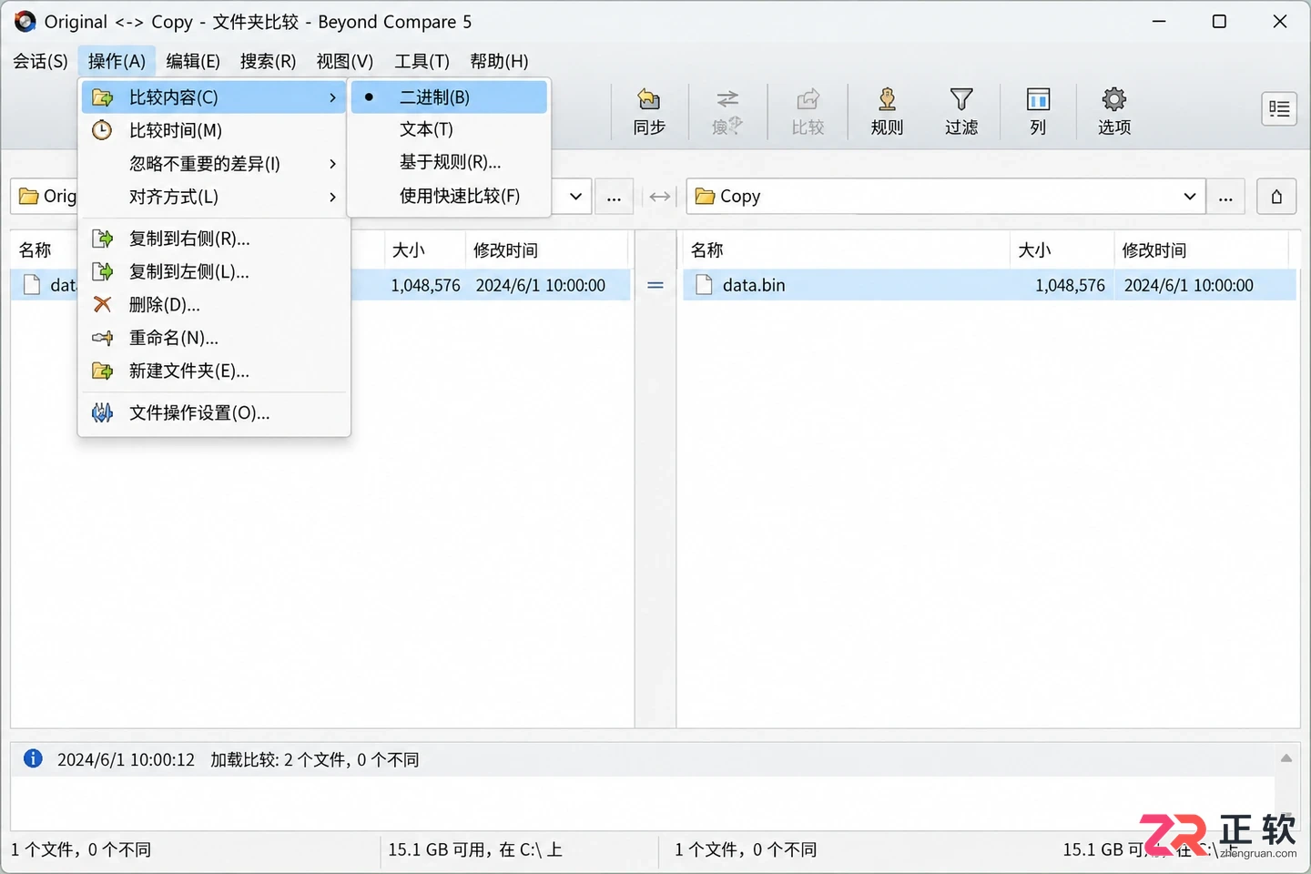This screenshot has width=1311, height=874.
Task: Choose 基于规则(R)... comparison
Action: tap(449, 162)
